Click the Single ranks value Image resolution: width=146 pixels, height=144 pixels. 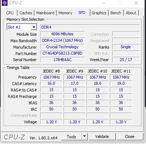pyautogui.click(x=126, y=47)
